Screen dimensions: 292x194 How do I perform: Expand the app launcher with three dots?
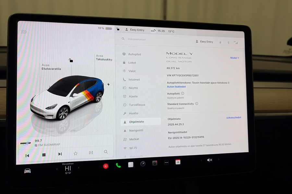tap(166, 163)
